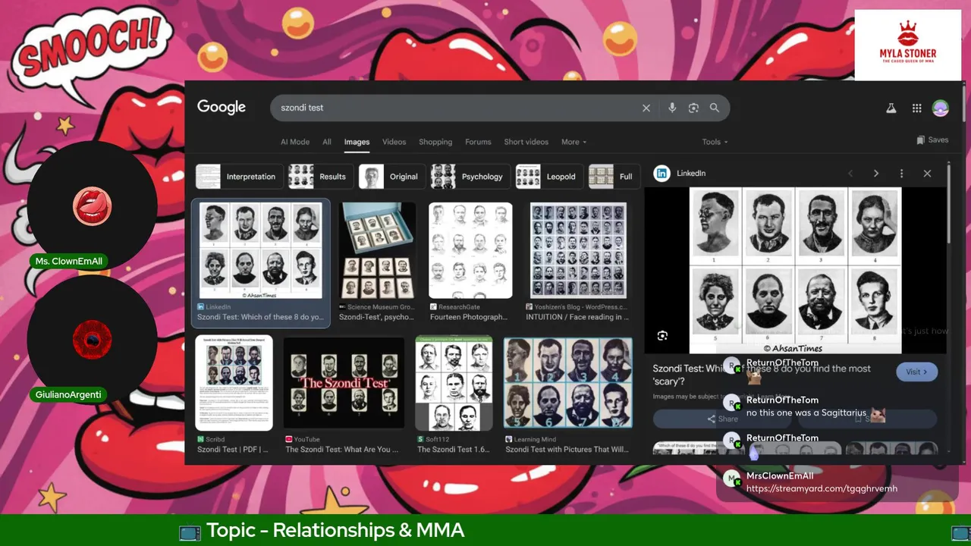Open Search Labs flask icon

tap(891, 108)
